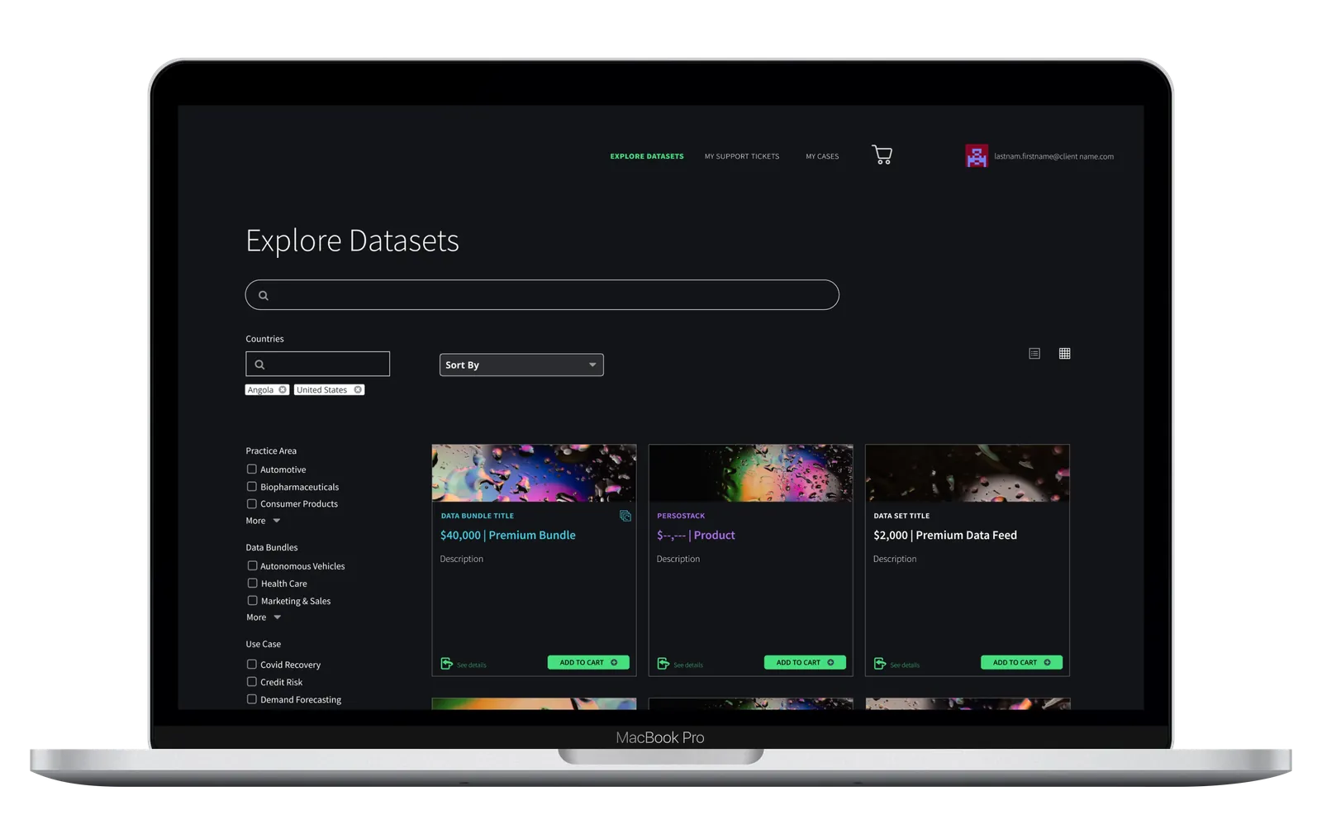Image resolution: width=1322 pixels, height=815 pixels.
Task: Go to Explore Datasets tab
Action: (647, 156)
